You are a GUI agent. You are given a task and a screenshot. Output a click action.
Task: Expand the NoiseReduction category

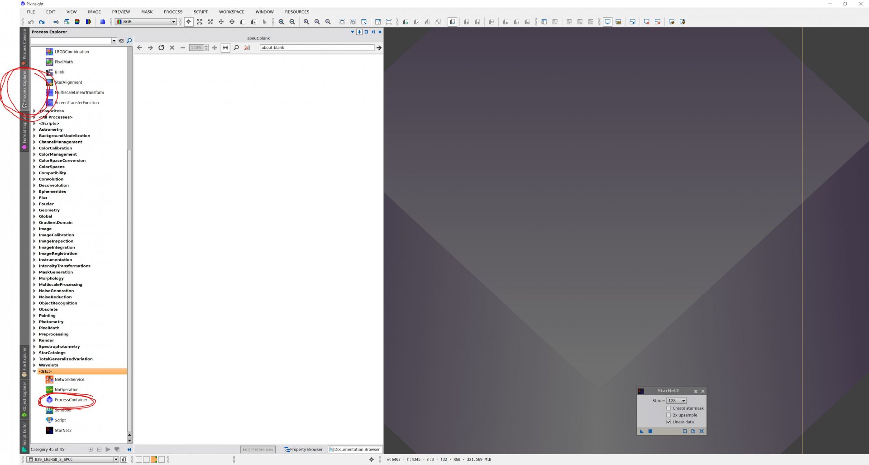tap(34, 297)
